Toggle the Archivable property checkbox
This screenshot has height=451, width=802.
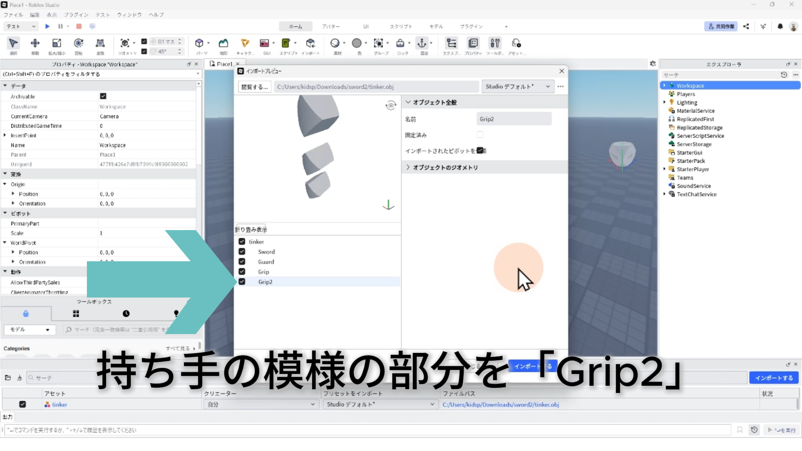click(103, 96)
